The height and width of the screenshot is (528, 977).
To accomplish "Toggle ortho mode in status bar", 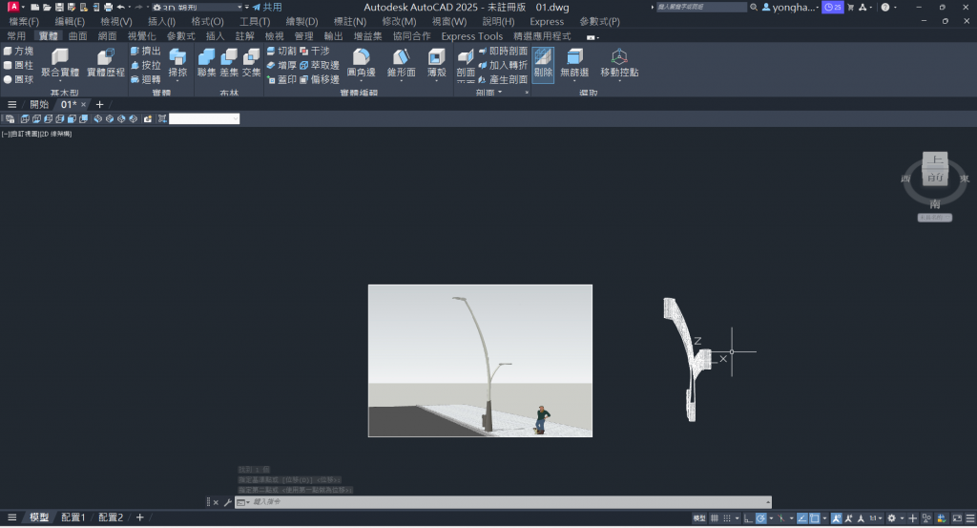I will click(748, 518).
